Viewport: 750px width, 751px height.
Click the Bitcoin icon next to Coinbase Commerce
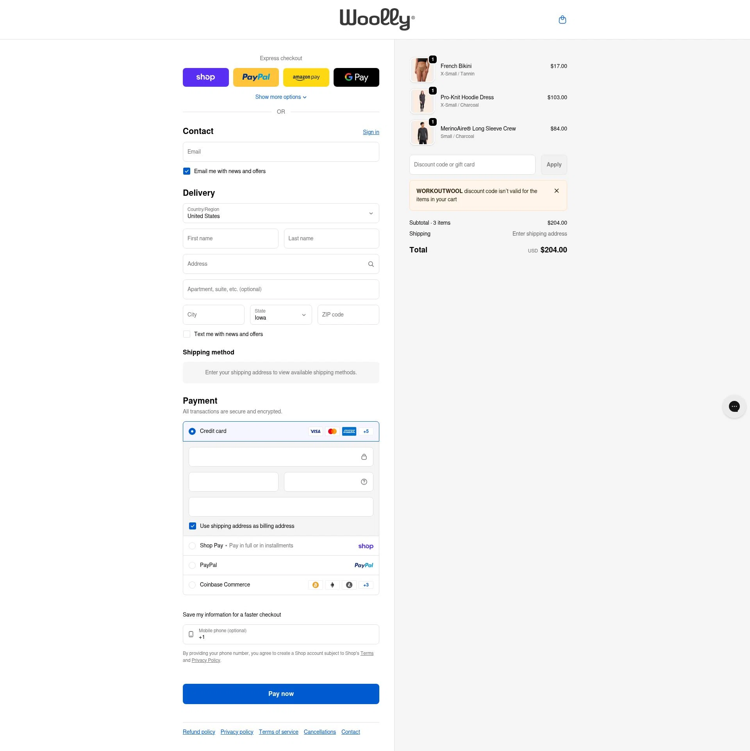pos(315,585)
